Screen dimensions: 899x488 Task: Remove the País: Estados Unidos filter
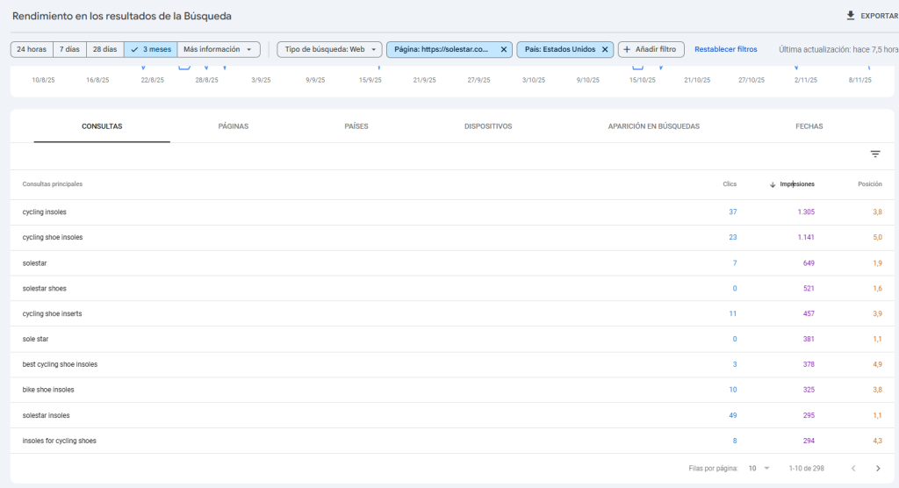(605, 50)
